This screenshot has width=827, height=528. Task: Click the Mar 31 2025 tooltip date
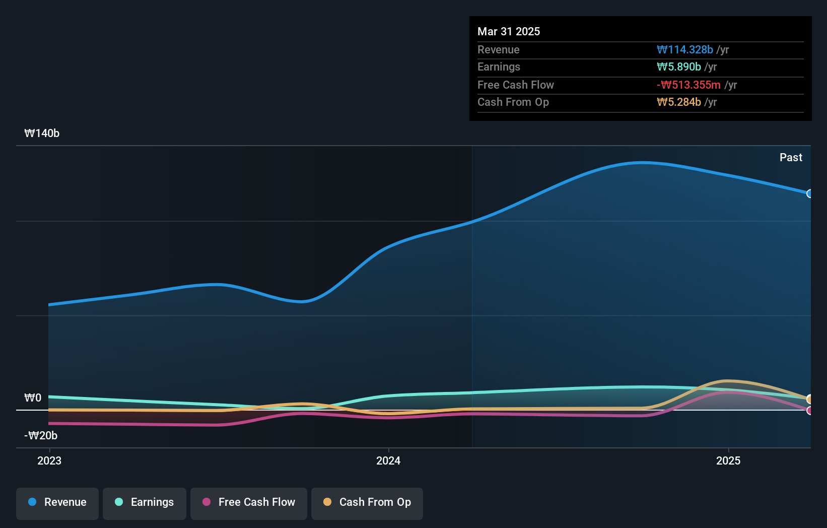[509, 31]
